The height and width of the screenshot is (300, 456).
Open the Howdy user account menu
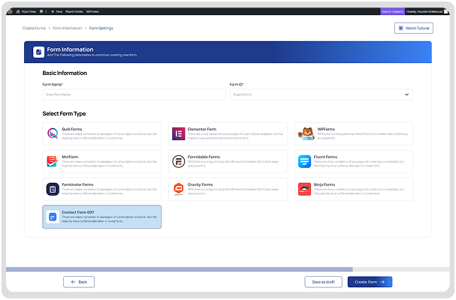[x=427, y=11]
